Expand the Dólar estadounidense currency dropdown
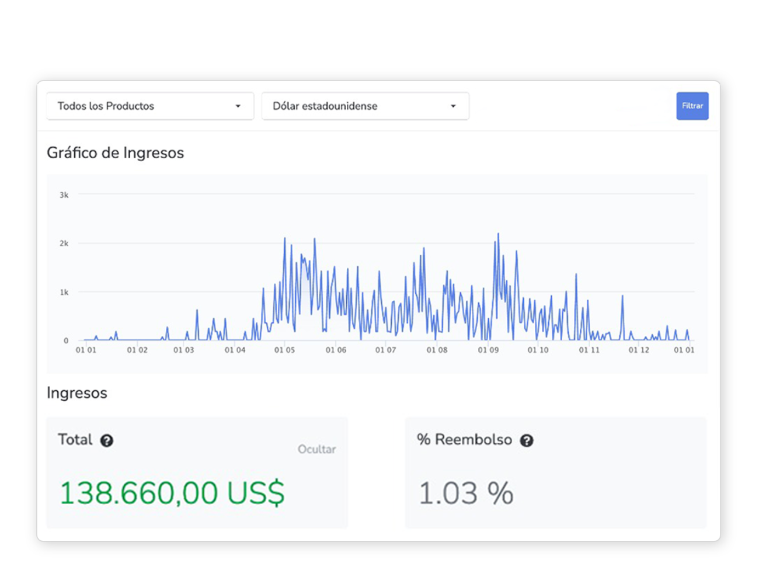 (365, 106)
